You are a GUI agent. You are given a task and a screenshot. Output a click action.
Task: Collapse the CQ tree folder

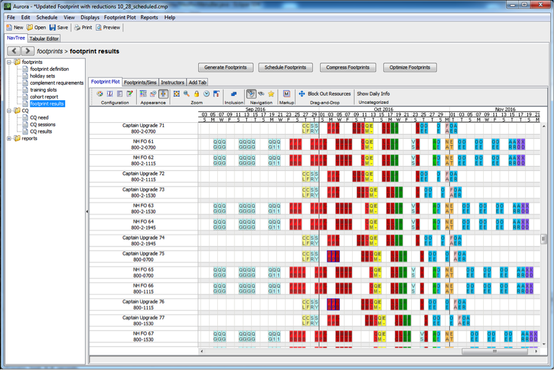pos(9,111)
